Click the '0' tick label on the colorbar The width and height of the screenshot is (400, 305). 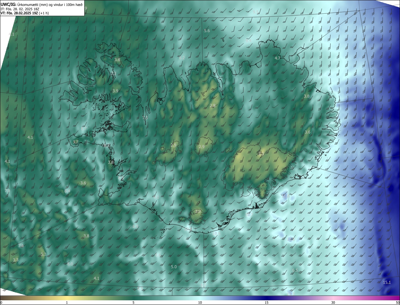(1, 303)
